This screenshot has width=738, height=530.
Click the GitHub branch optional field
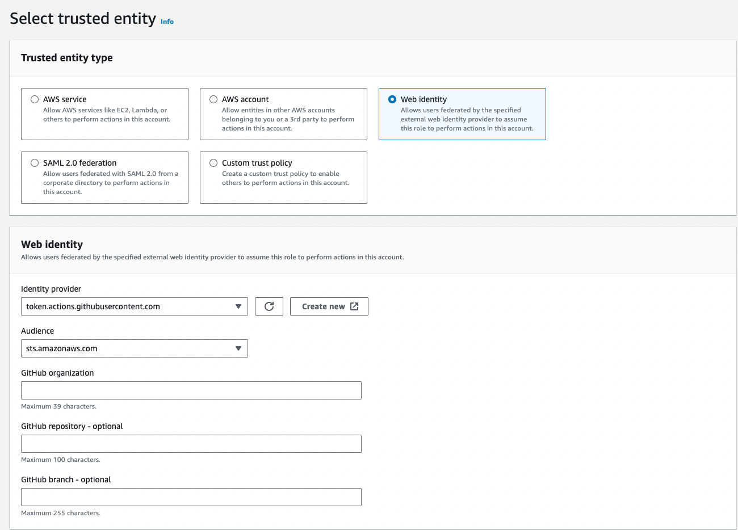(x=191, y=497)
